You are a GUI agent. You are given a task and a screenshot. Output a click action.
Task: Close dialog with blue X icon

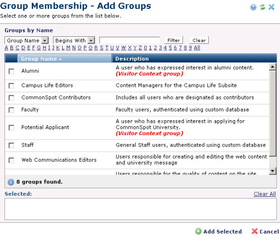point(272,7)
